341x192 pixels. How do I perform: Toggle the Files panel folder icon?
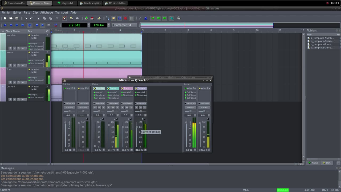tap(113, 18)
